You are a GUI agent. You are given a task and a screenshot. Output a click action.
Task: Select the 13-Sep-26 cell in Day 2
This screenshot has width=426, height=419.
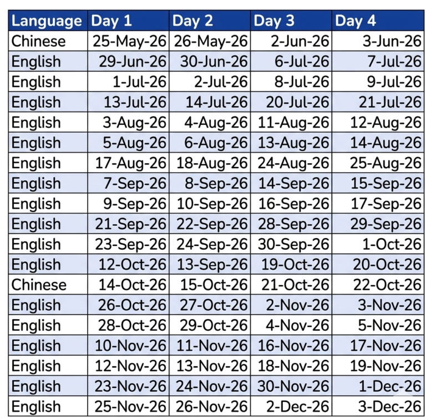(210, 264)
